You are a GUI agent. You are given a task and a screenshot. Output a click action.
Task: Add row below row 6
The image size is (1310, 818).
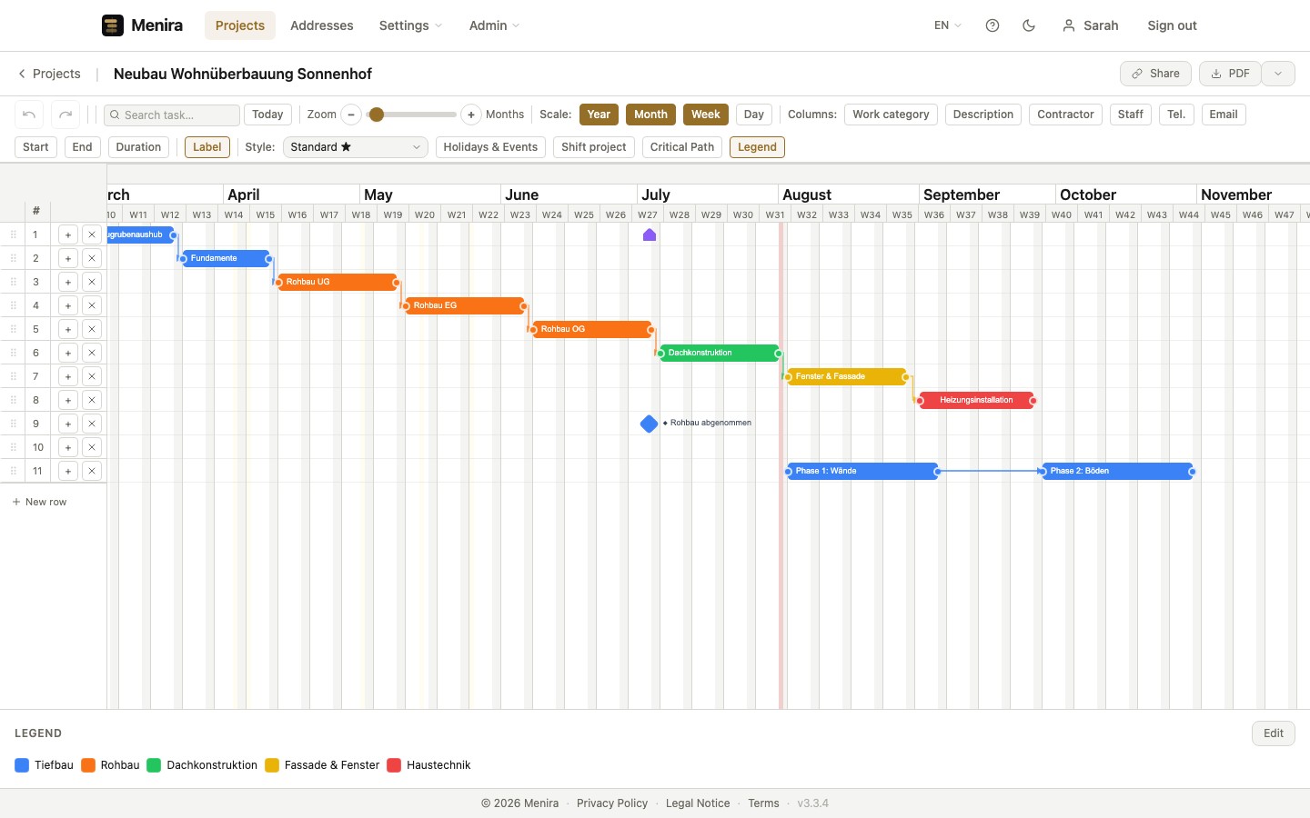click(x=68, y=353)
